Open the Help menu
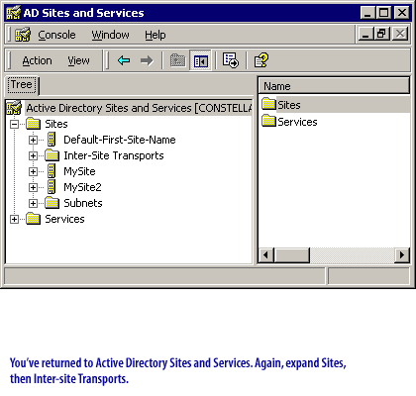Screen dimensions: 416x396 (x=156, y=35)
